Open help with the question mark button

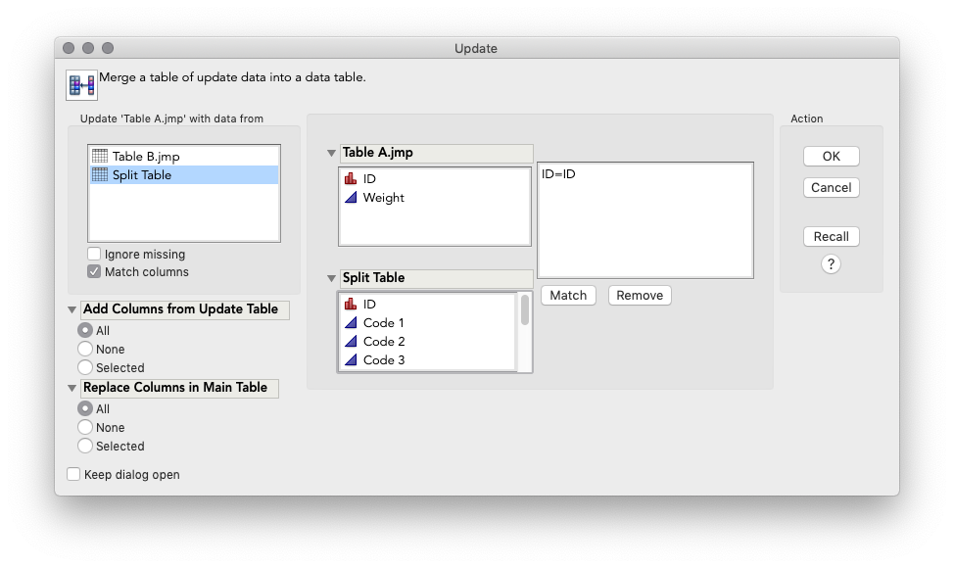tap(831, 264)
